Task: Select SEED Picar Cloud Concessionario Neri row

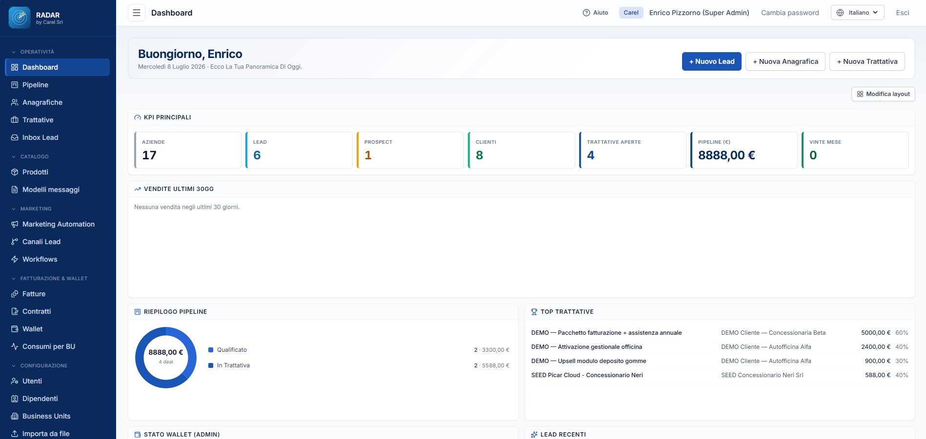Action: pos(720,375)
